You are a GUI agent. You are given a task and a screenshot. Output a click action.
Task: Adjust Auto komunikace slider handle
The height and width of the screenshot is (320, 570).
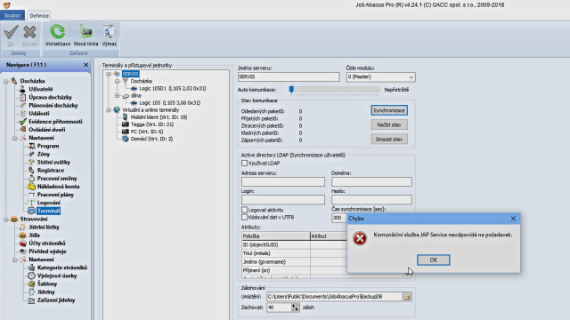coord(291,89)
